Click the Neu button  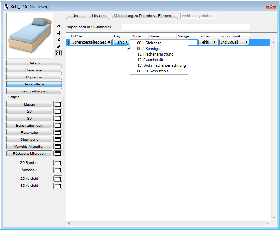76,16
